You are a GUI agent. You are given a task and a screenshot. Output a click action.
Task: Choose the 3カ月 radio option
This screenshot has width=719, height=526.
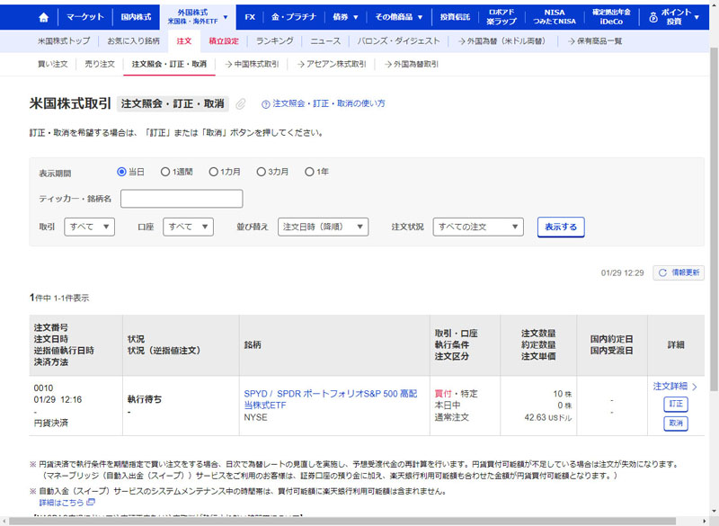click(x=261, y=172)
